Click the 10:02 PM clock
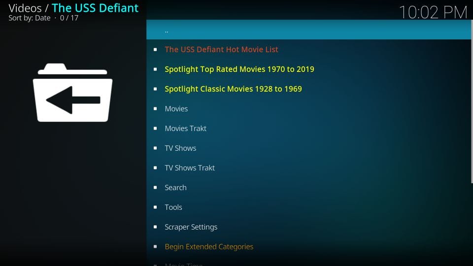The image size is (473, 266). point(433,12)
